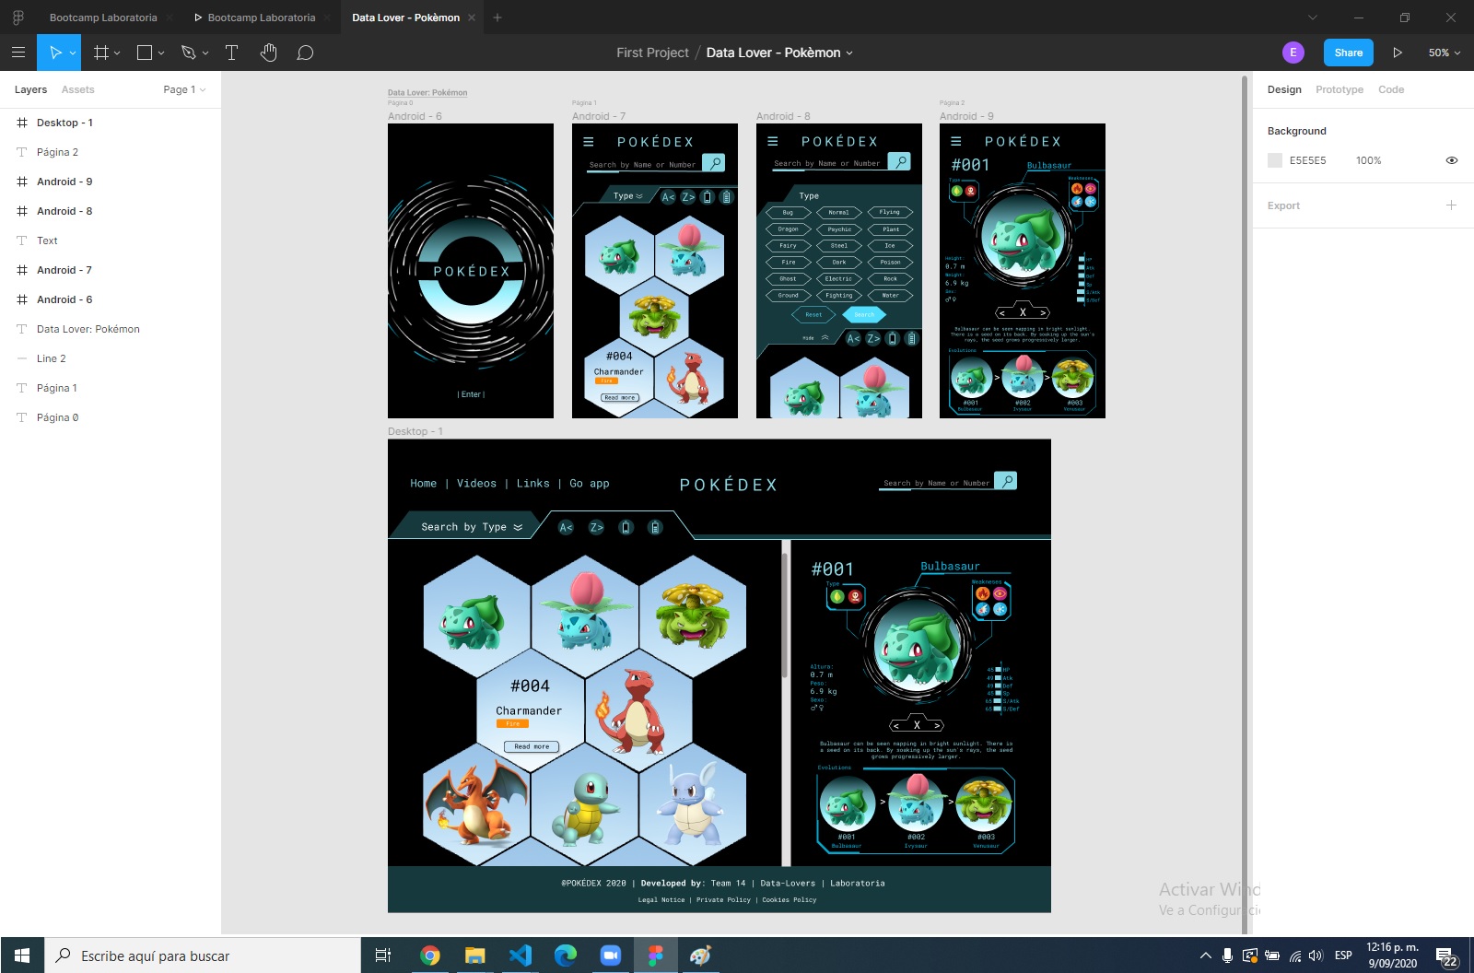Click the Windows taskbar search box
This screenshot has width=1474, height=973.
(203, 955)
